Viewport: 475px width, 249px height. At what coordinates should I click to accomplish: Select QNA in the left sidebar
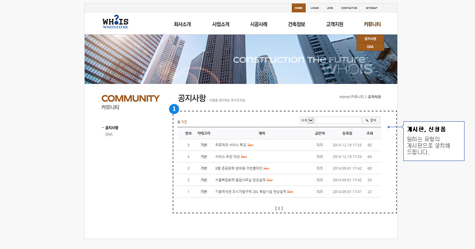click(x=109, y=134)
